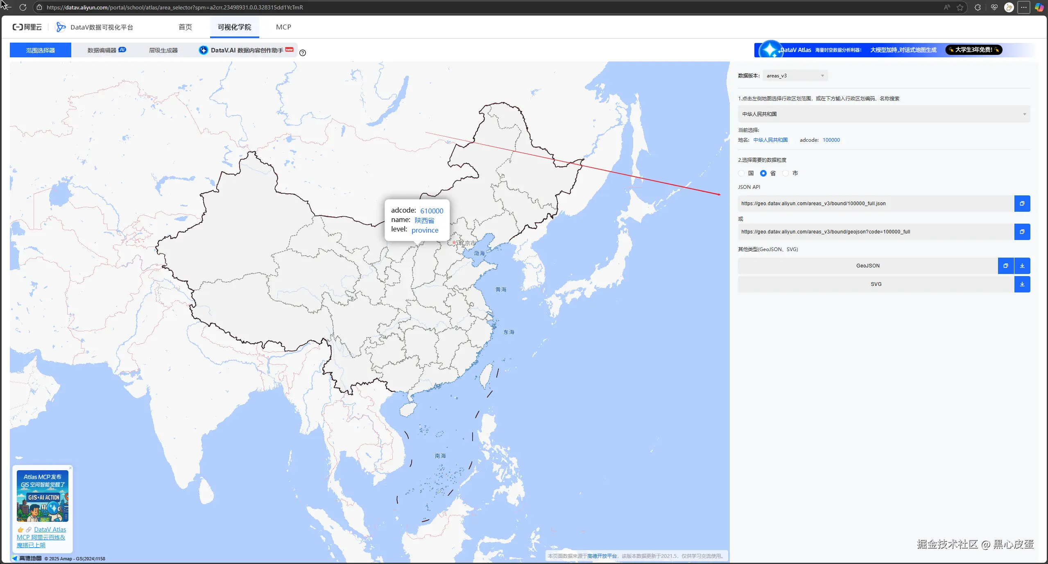
Task: Select the 国 granularity radio button
Action: [x=742, y=173]
